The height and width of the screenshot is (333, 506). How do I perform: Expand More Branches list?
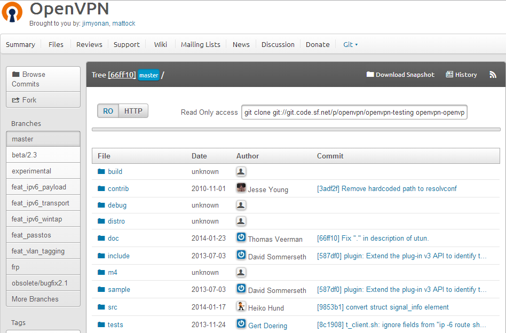pos(43,299)
